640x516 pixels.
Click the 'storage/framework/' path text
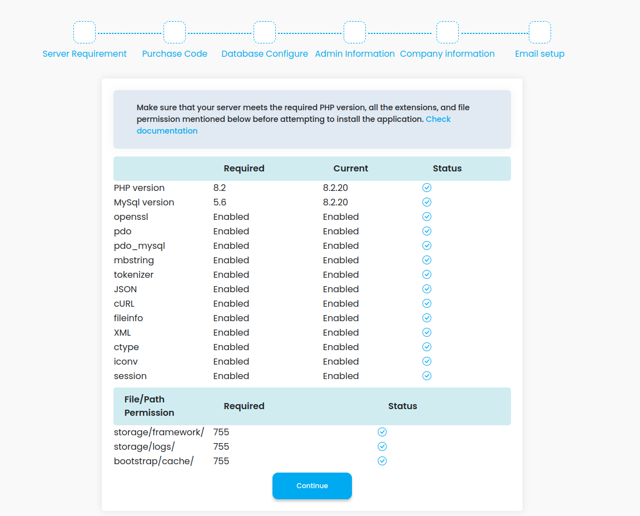(x=159, y=433)
